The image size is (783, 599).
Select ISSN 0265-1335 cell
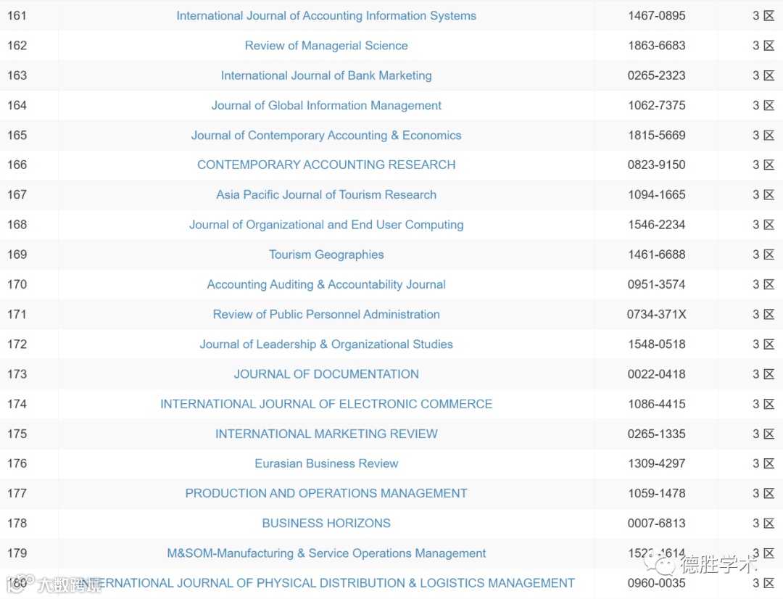[x=657, y=434]
